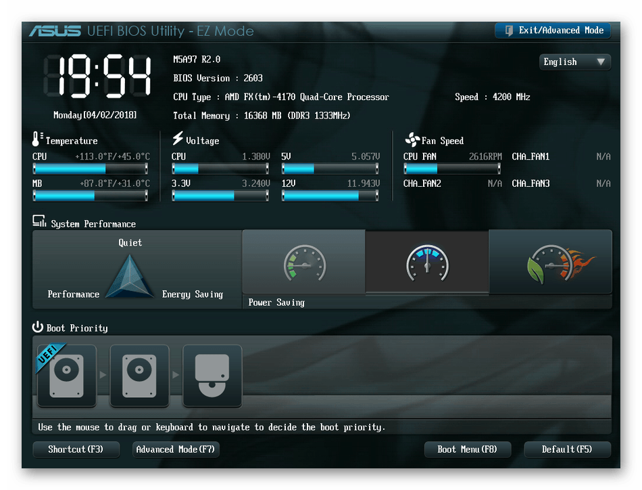Select the Power Saving gauge mode
This screenshot has height=490, width=642.
click(x=303, y=264)
